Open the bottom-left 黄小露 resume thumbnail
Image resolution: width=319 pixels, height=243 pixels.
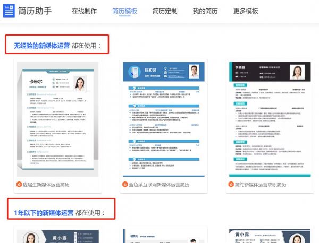pos(58,236)
